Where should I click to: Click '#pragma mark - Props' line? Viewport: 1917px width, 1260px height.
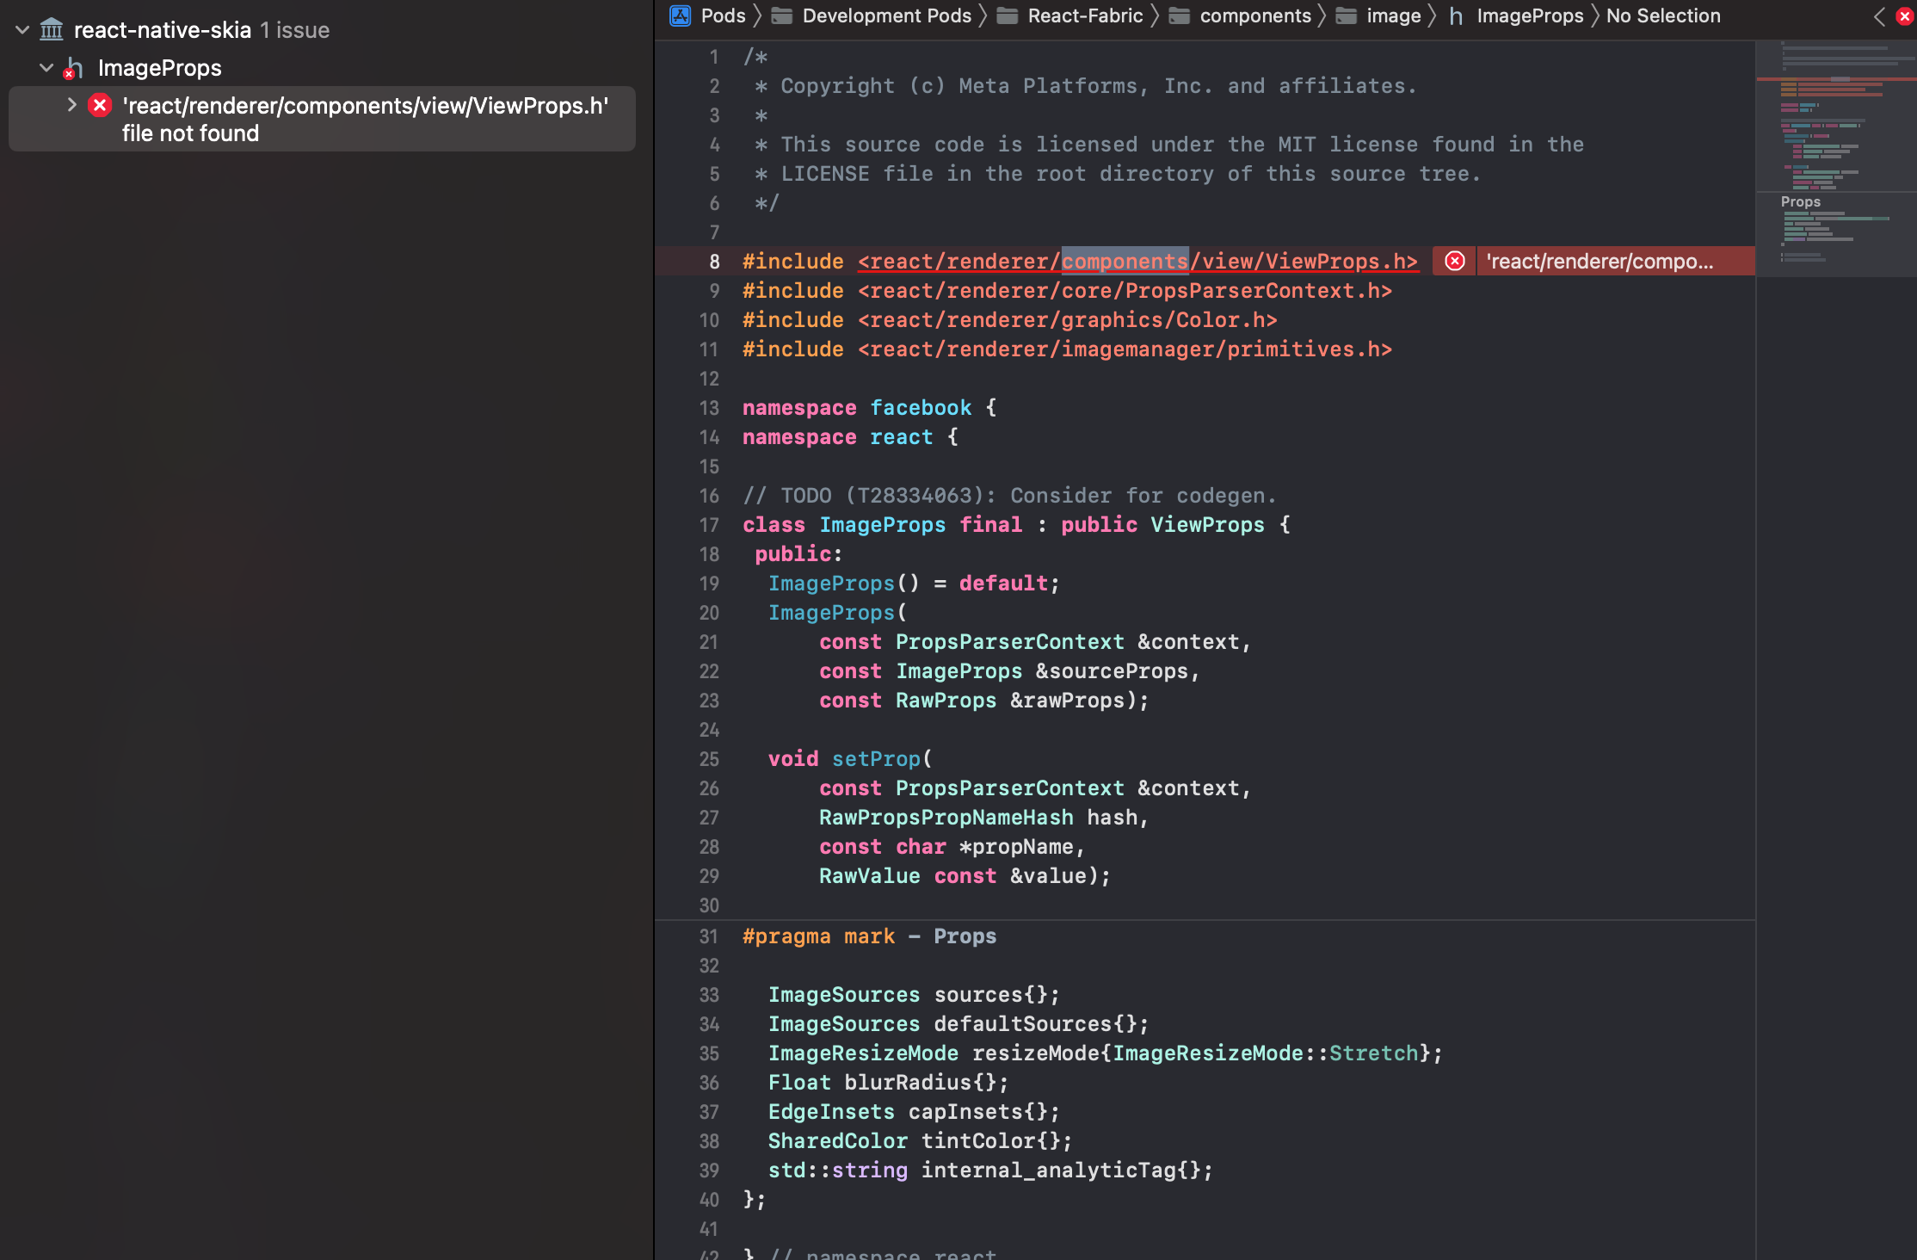click(869, 936)
